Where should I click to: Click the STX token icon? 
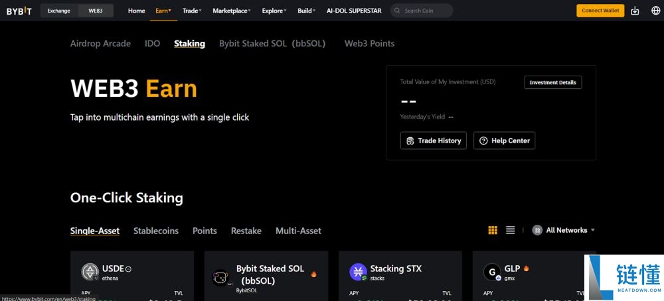pyautogui.click(x=359, y=272)
